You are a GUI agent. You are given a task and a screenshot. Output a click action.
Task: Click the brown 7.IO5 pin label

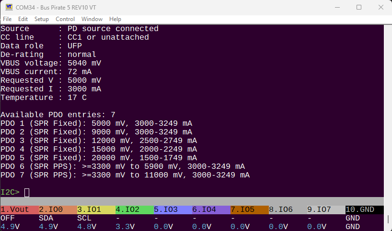[x=249, y=209]
